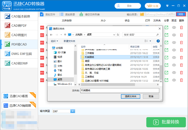Image resolution: width=188 pixels, height=130 pixels.
Task: Select DWG DXF互转 in the sidebar
Action: coord(19,54)
